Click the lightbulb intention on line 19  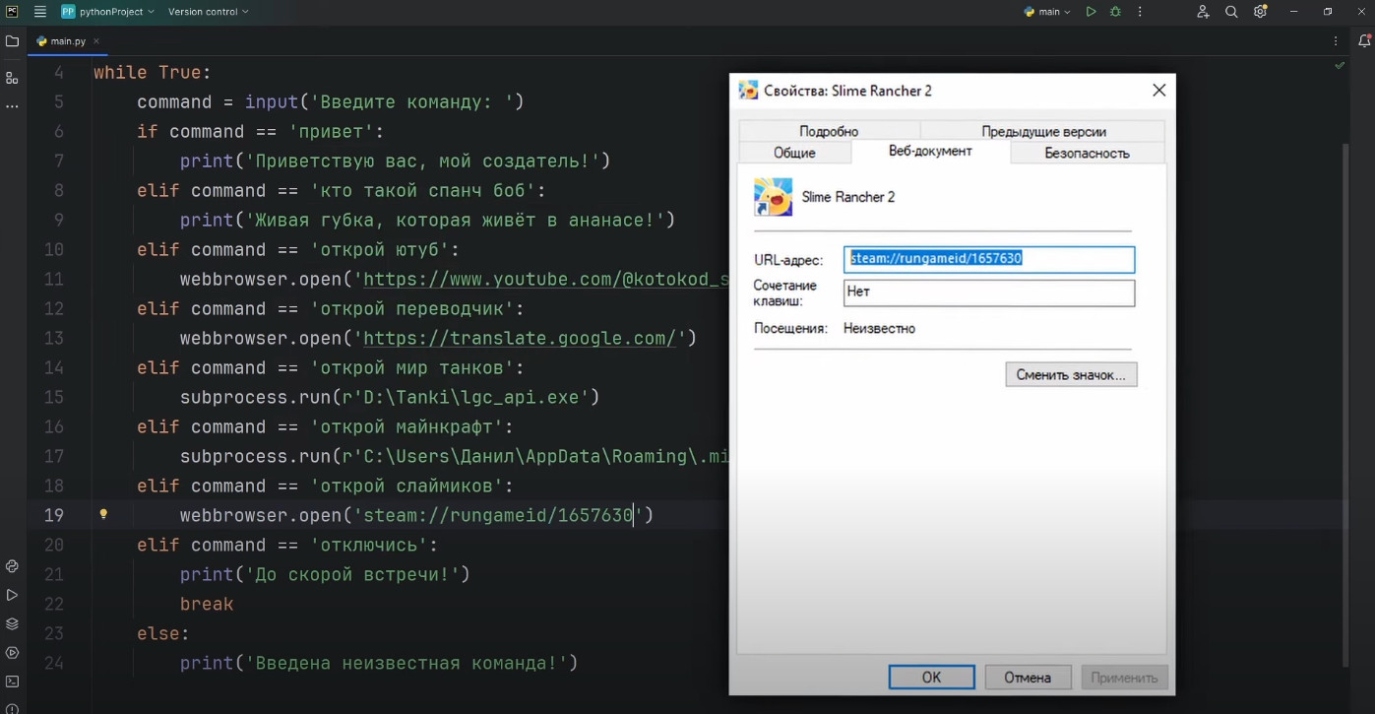point(103,514)
